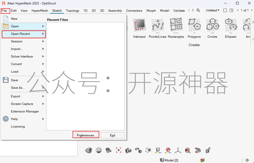Screen dimensions: 254x163
Task: Click the Preferences ... button
Action: 87,135
